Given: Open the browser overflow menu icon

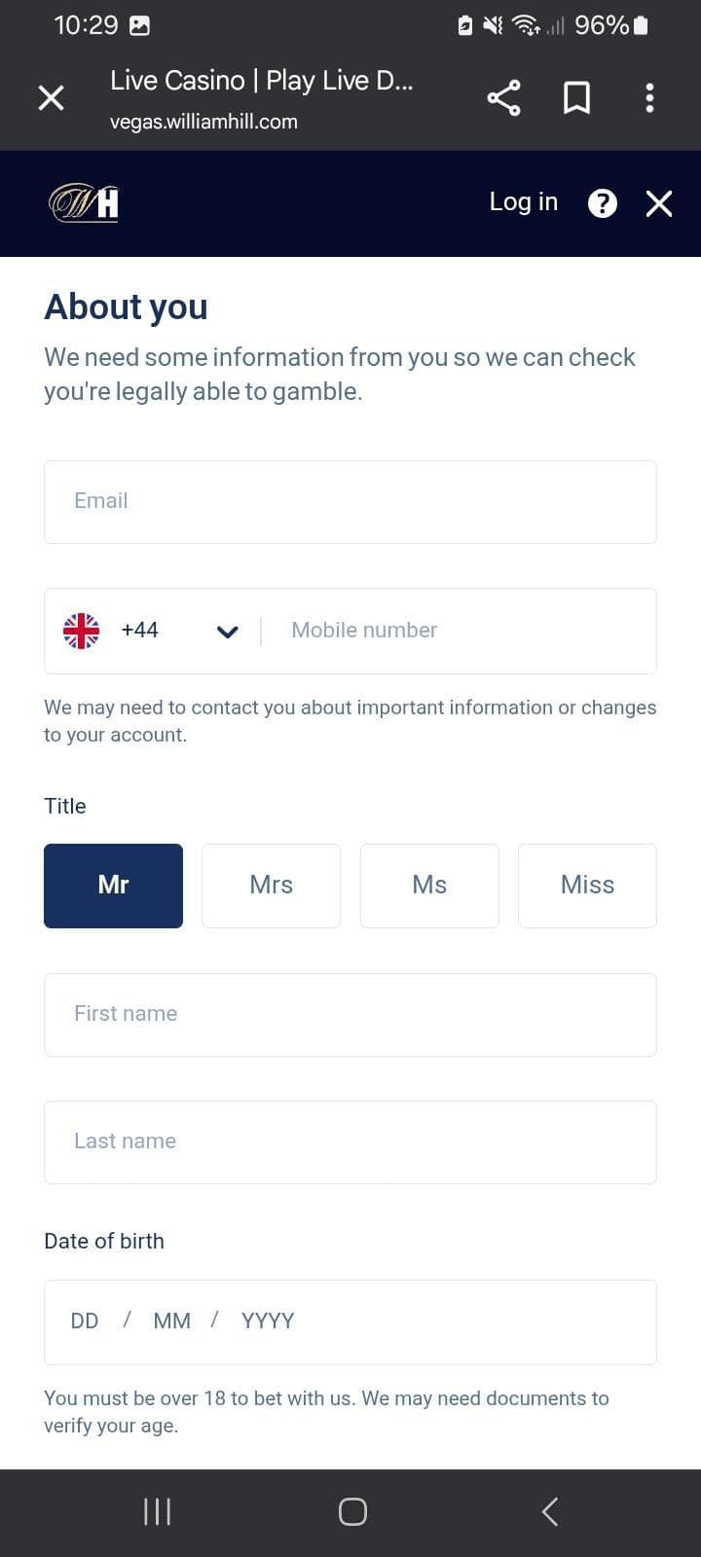Looking at the screenshot, I should 649,97.
